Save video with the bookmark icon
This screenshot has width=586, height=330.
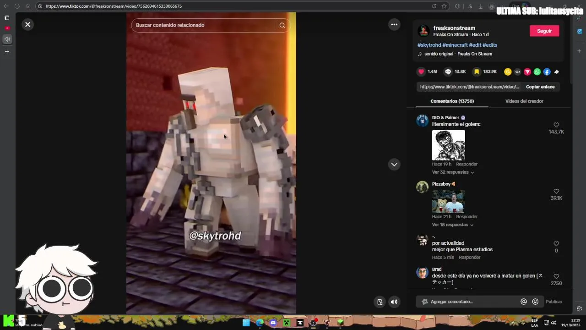(x=477, y=71)
